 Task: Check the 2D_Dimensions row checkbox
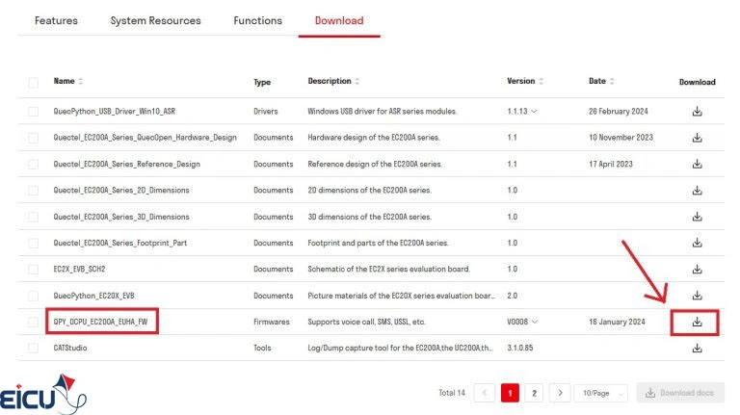click(33, 191)
